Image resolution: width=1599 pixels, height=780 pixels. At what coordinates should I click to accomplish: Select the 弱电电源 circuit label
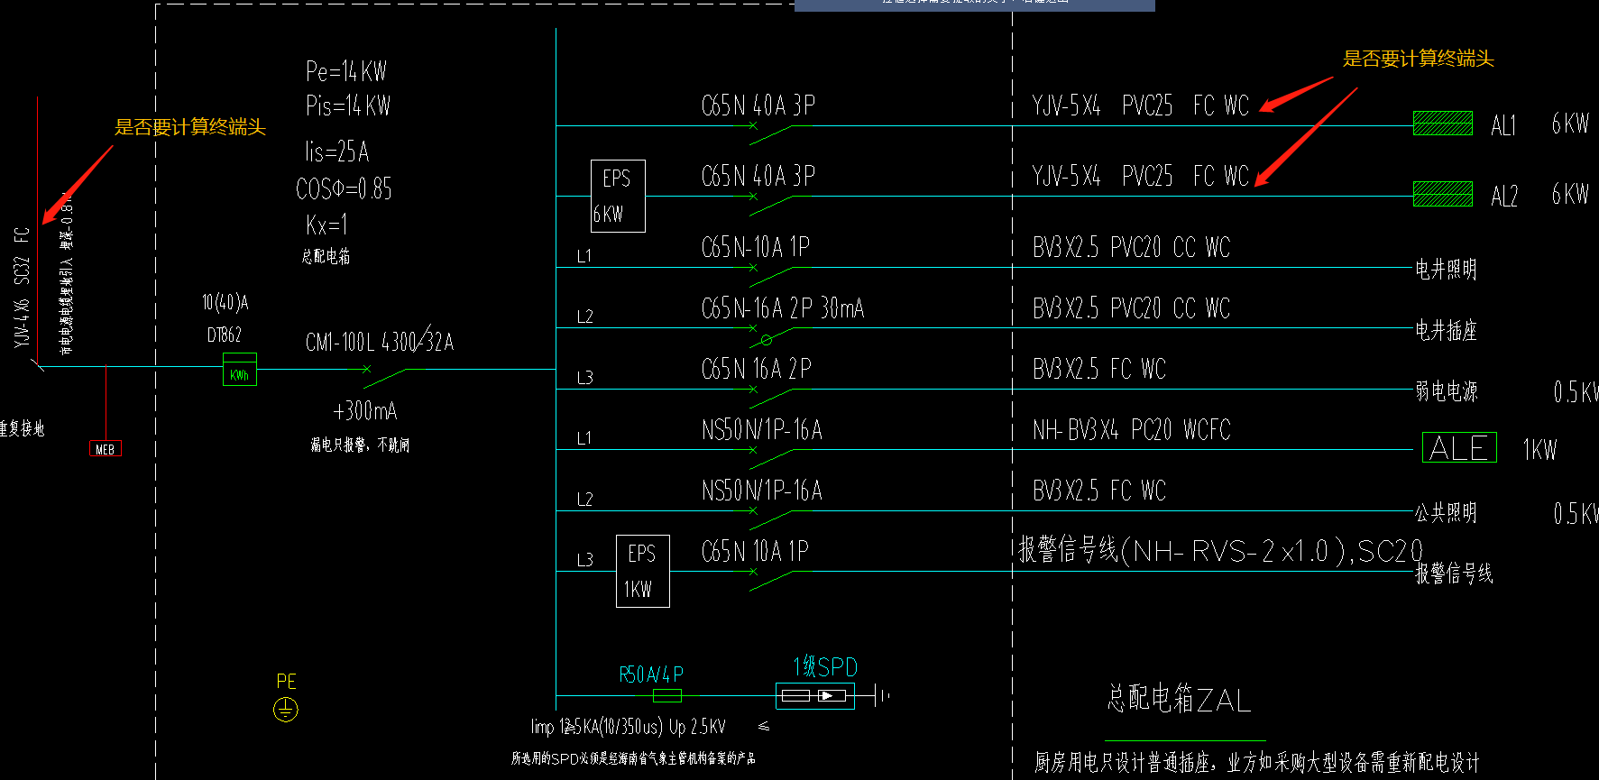click(x=1446, y=391)
